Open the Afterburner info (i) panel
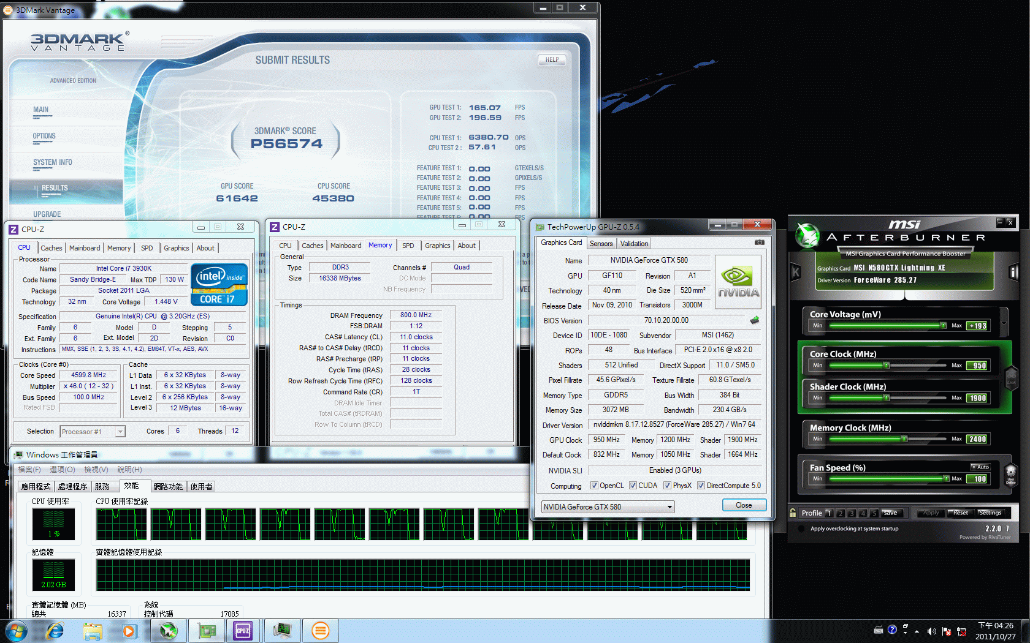 pos(1013,272)
